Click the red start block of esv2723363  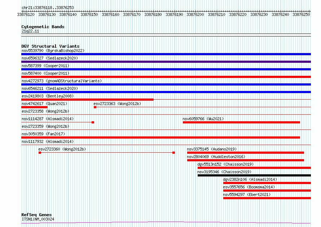pos(95,107)
